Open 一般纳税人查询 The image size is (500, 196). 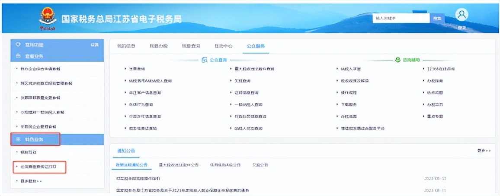click(248, 104)
